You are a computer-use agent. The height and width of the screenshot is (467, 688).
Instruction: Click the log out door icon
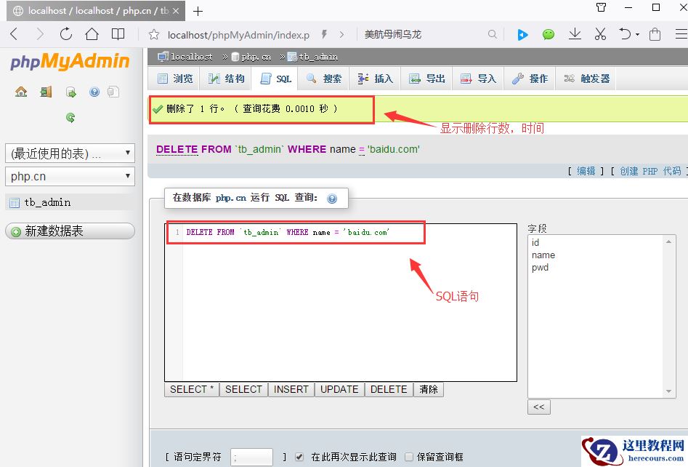click(46, 92)
